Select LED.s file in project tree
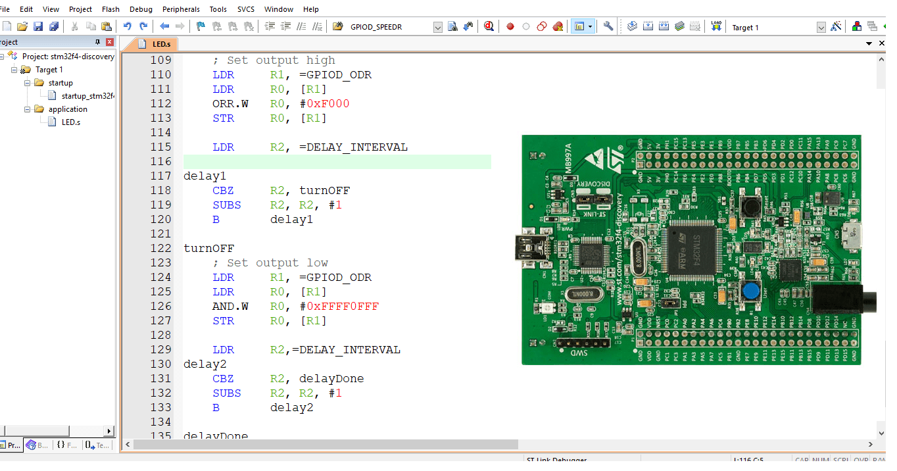This screenshot has height=471, width=897. pyautogui.click(x=70, y=122)
